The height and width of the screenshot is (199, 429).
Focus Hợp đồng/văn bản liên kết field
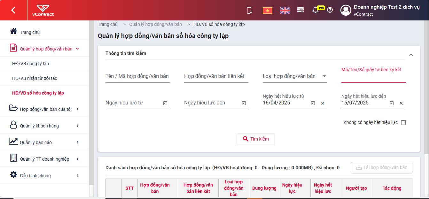point(216,76)
